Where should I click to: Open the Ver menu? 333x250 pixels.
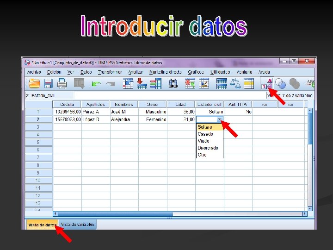pyautogui.click(x=71, y=72)
